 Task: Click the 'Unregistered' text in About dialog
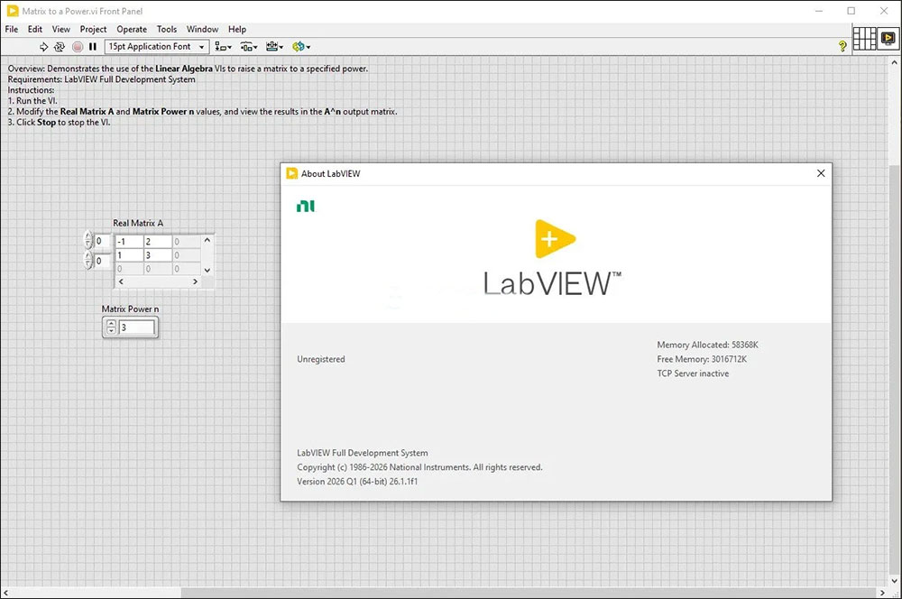[321, 359]
